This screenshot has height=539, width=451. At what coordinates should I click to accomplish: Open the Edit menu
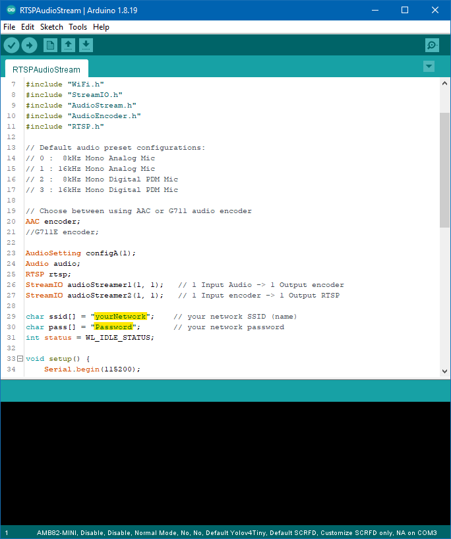click(28, 27)
